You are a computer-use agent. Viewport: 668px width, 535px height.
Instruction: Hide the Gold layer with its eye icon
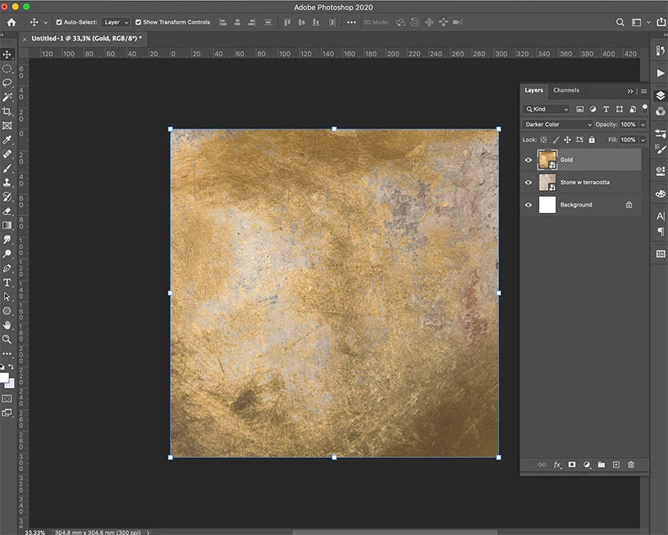tap(528, 159)
